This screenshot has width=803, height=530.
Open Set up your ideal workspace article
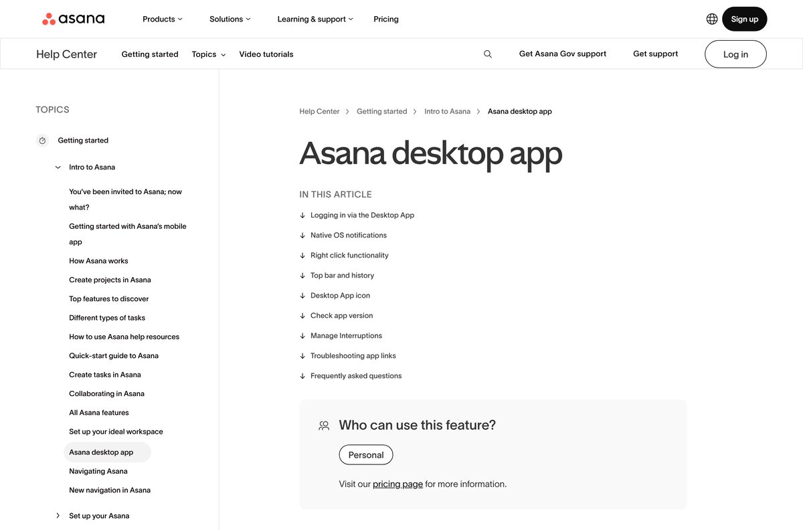coord(116,432)
